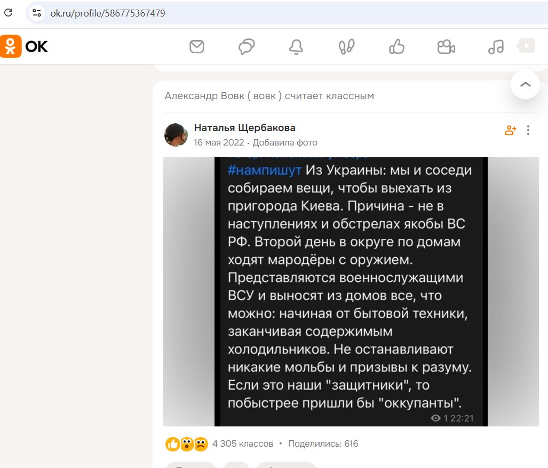Screen dimensions: 548x468
Task: Reload the page with the refresh button
Action: click(9, 13)
